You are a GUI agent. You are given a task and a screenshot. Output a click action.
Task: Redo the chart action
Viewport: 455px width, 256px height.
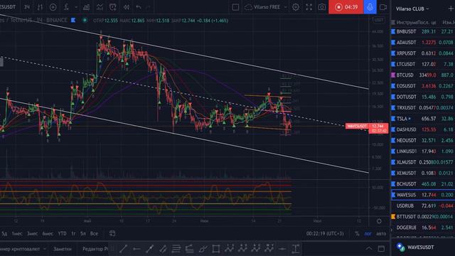(x=148, y=7)
